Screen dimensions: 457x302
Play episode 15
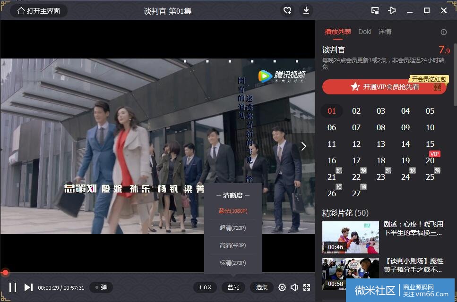click(430, 144)
